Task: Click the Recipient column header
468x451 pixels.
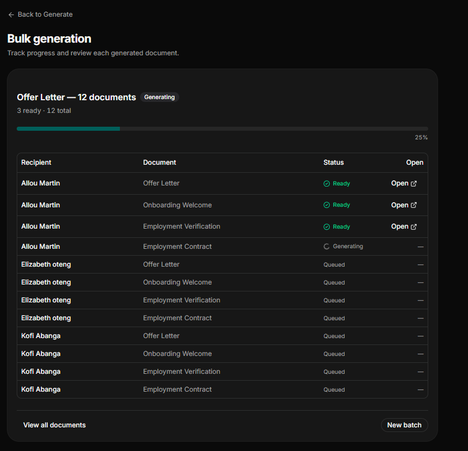Action: pos(36,162)
